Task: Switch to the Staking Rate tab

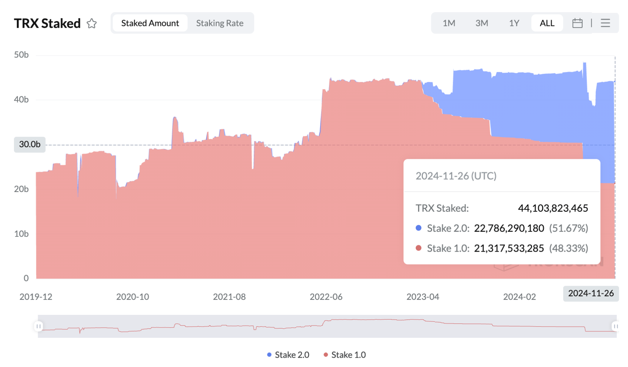Action: 220,23
